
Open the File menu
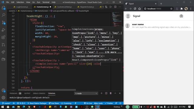(7, 2)
